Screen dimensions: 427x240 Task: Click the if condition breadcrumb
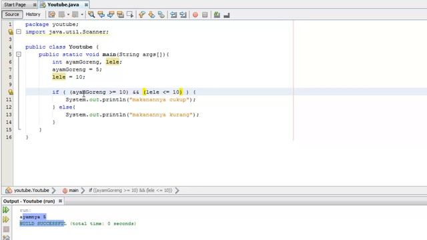(x=131, y=190)
